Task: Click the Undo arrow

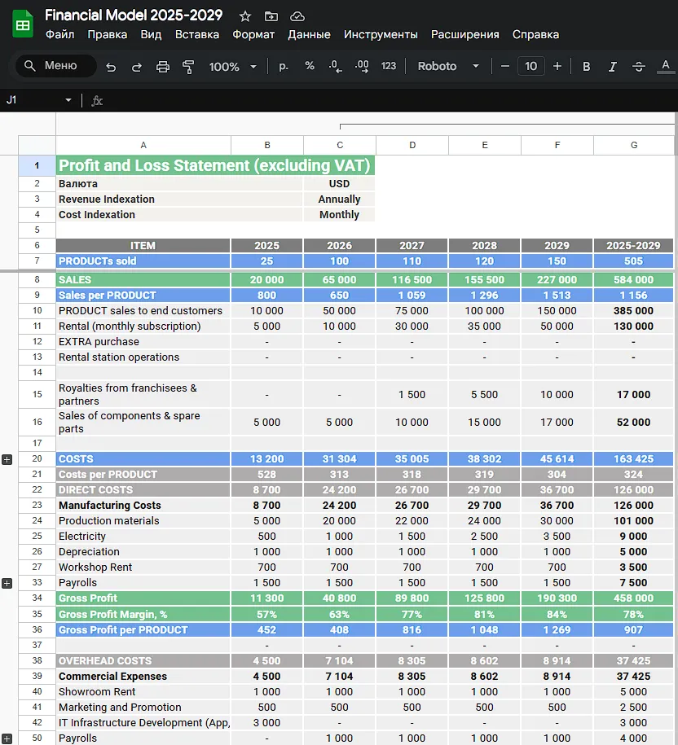Action: click(x=111, y=67)
